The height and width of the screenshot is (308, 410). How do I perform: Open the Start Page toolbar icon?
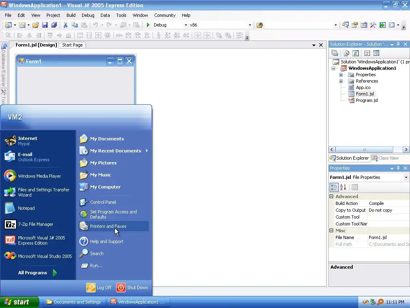pos(382,25)
